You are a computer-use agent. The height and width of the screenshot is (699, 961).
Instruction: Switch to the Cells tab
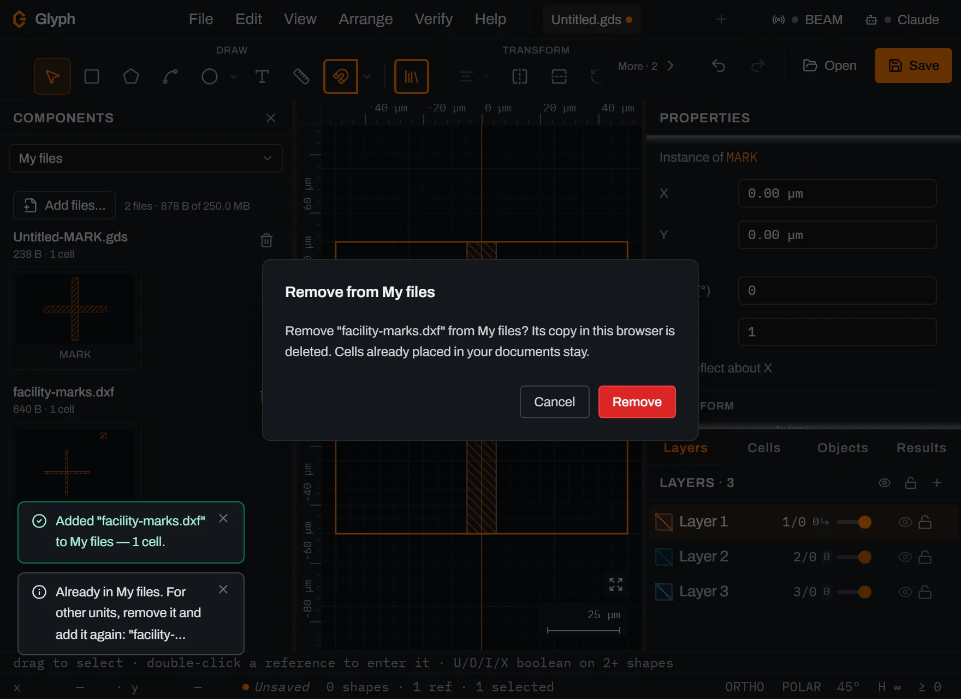[764, 448]
